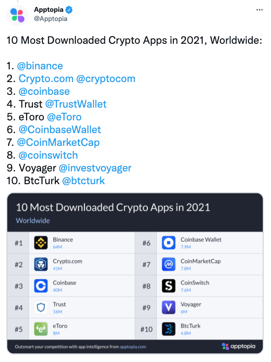The height and width of the screenshot is (362, 271).
Task: Open the @binance mention link
Action: pyautogui.click(x=40, y=66)
